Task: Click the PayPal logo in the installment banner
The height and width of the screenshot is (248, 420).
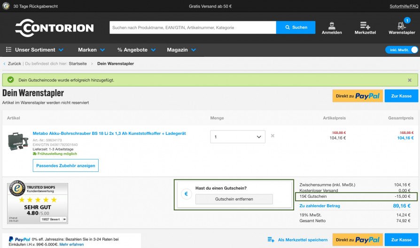Action: 19,239
